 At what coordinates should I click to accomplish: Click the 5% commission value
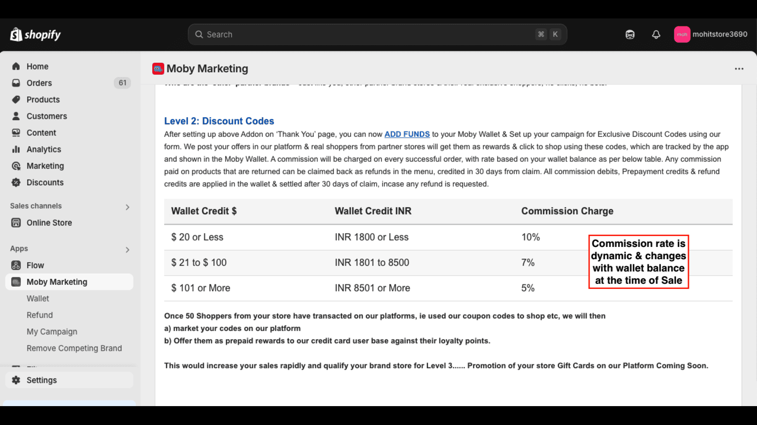(528, 288)
